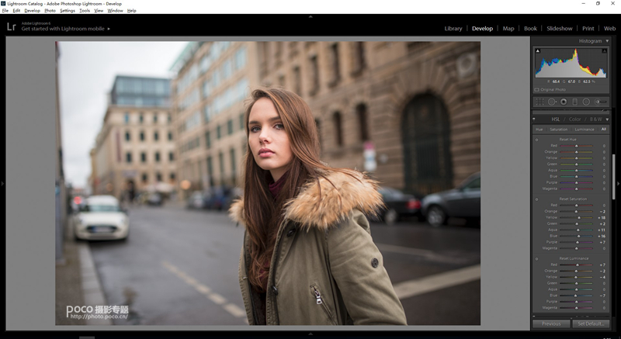Switch to the Print module
The width and height of the screenshot is (621, 339).
tap(588, 29)
